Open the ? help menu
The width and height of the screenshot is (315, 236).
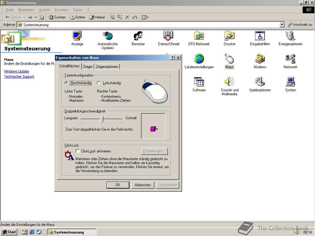88,10
